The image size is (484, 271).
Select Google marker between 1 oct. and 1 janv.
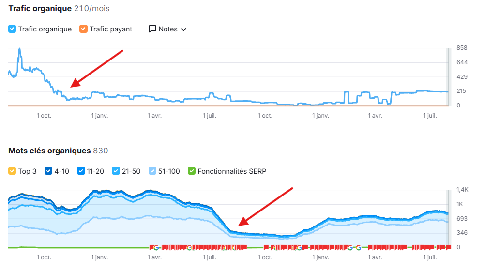[x=299, y=247]
